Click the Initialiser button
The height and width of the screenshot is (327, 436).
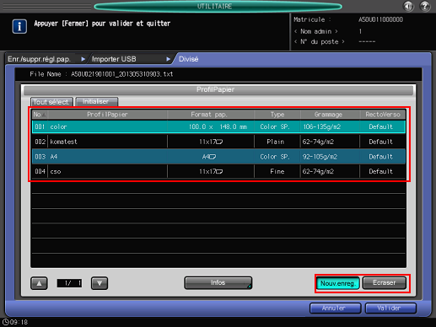tap(96, 101)
